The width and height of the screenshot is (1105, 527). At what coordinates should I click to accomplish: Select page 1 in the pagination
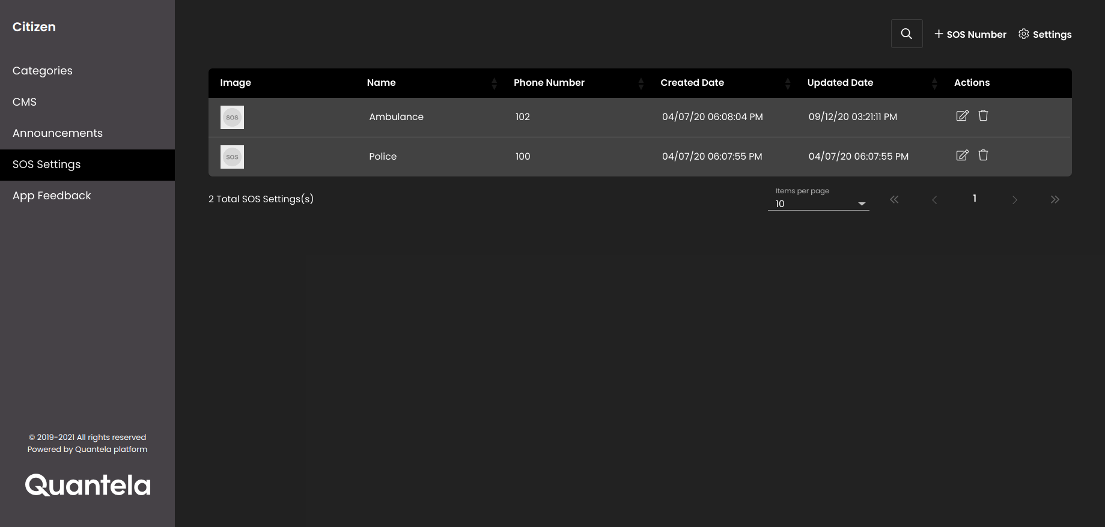tap(975, 198)
